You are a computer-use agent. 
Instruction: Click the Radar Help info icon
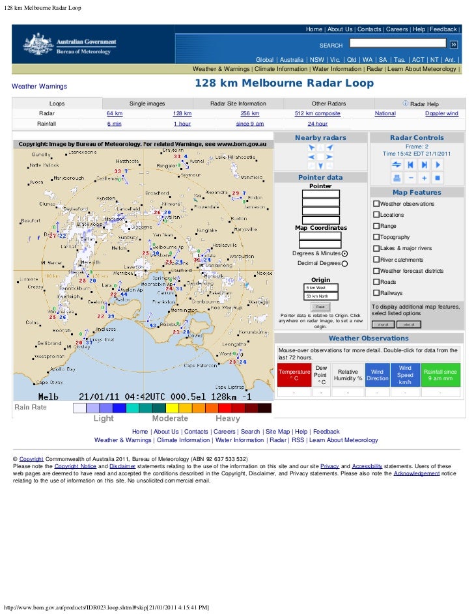[x=405, y=104]
